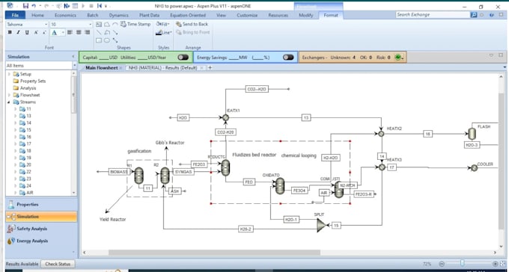The height and width of the screenshot is (272, 509).
Task: Click the Next (N>) quick access icon
Action: (x=67, y=6)
